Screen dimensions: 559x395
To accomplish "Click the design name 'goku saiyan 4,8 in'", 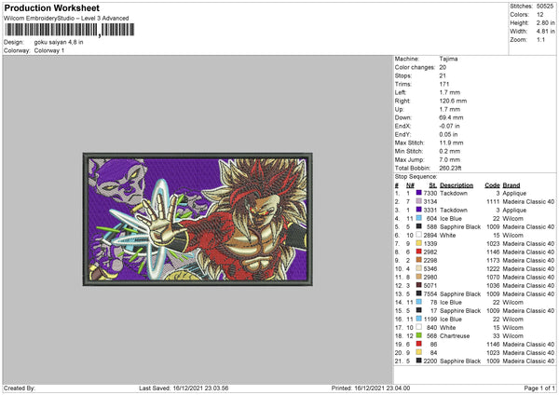I will [x=59, y=42].
